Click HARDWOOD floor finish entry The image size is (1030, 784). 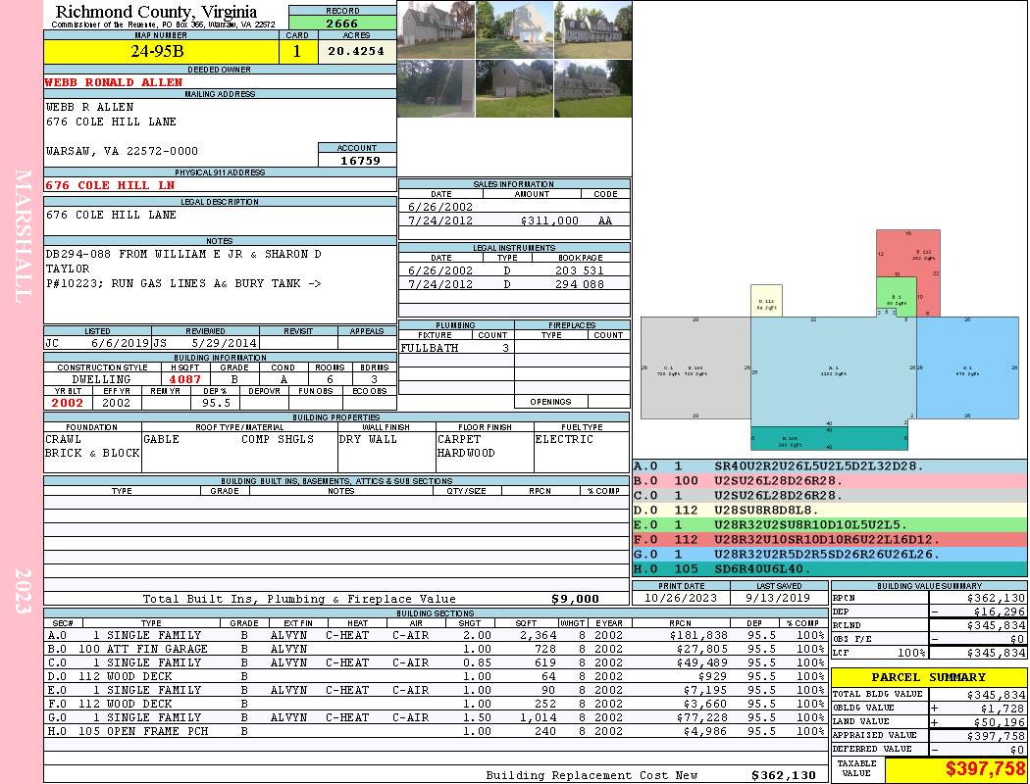point(466,453)
